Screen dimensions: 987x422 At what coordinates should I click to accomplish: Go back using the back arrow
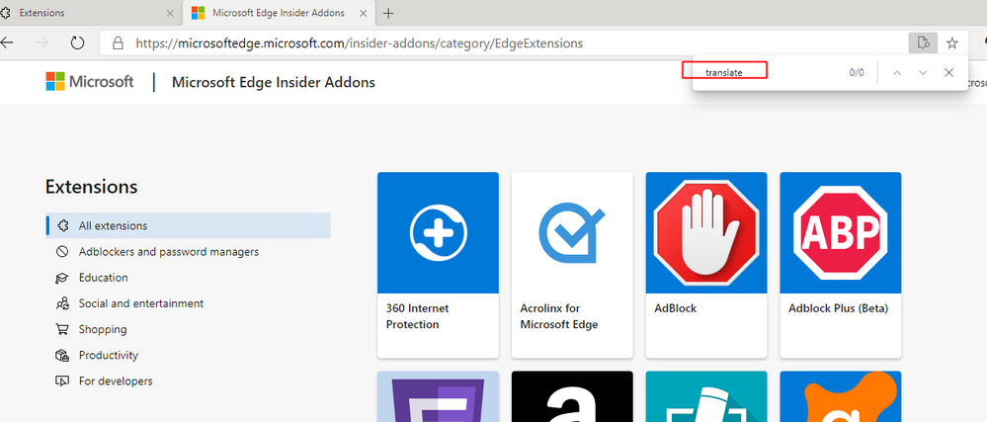point(6,42)
